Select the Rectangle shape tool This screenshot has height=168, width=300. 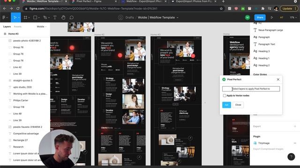[x=35, y=18]
